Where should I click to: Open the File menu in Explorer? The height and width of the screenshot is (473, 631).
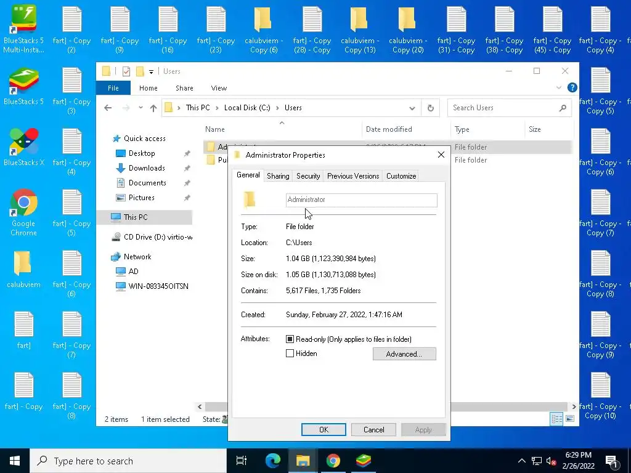pos(113,87)
